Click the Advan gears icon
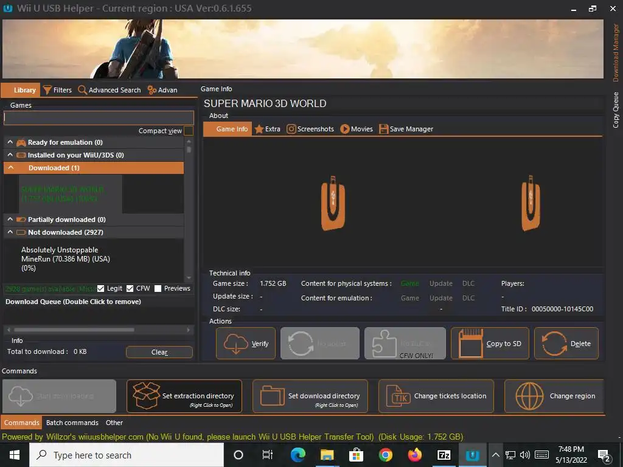Image resolution: width=623 pixels, height=467 pixels. tap(151, 90)
